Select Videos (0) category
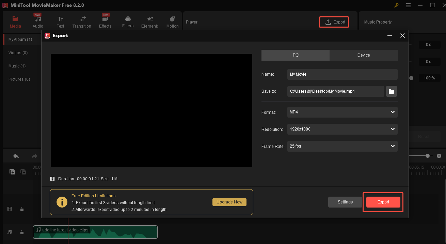446x244 pixels. tap(18, 53)
